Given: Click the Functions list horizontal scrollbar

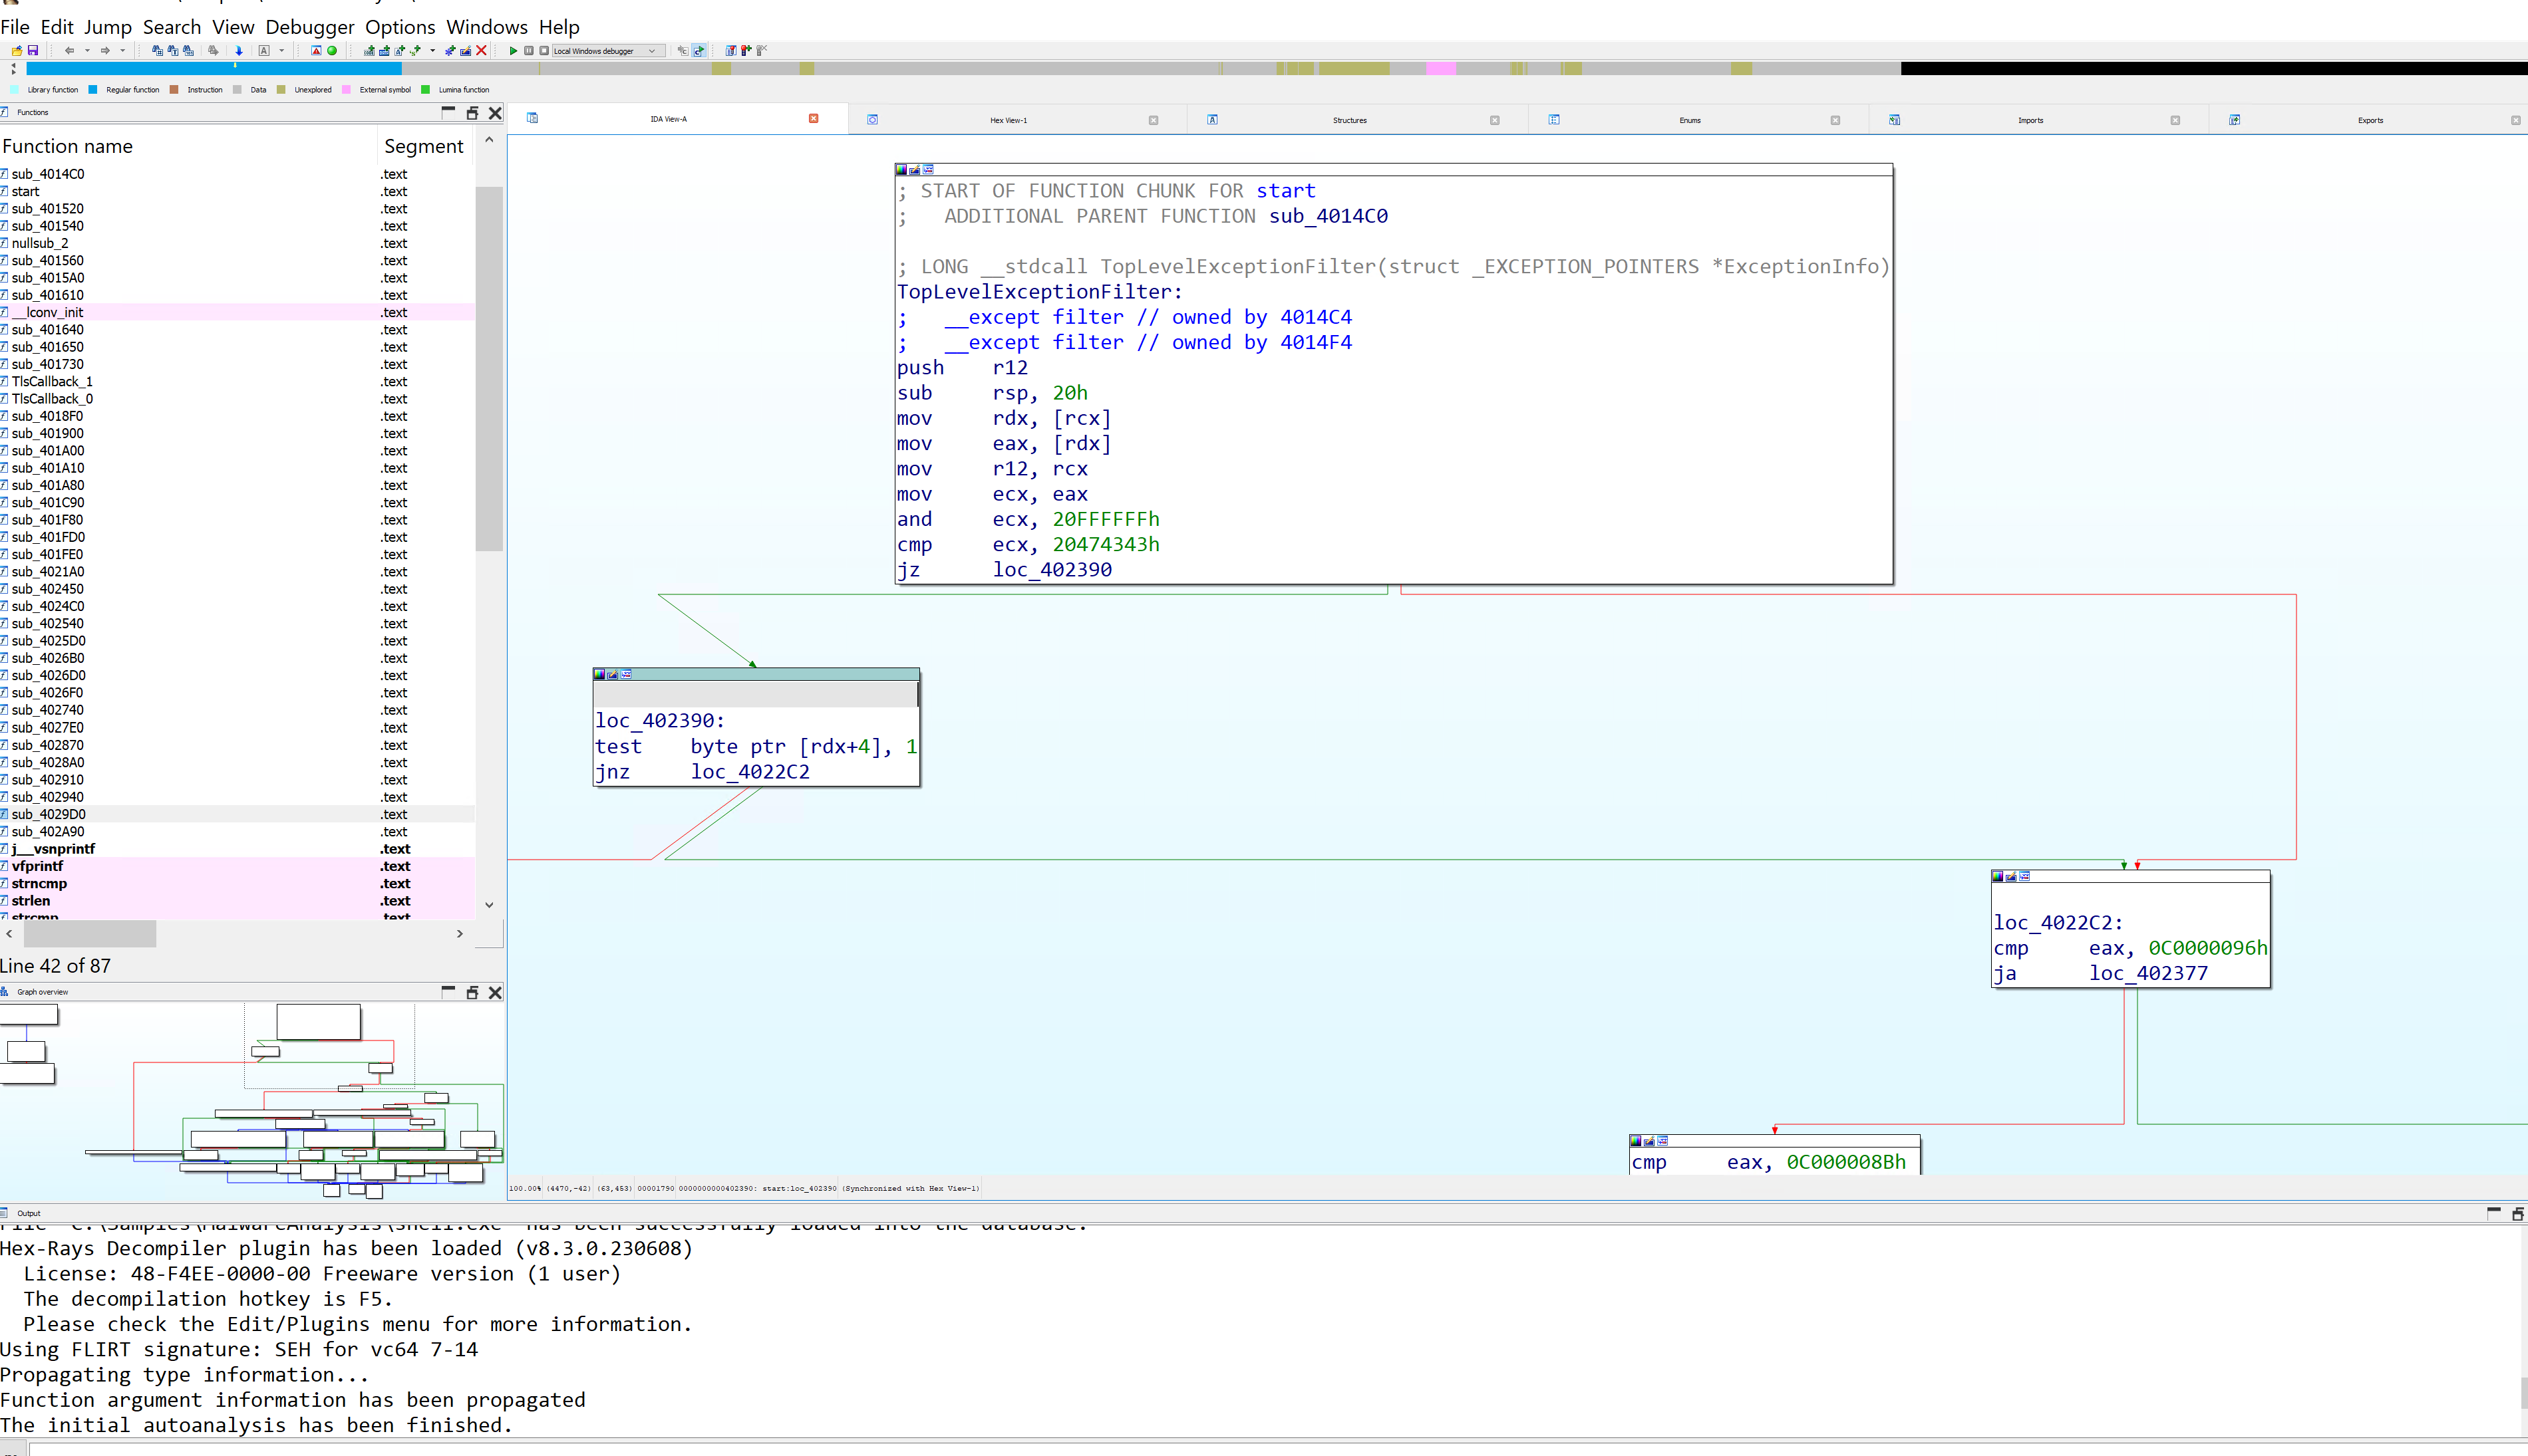Looking at the screenshot, I should [90, 933].
